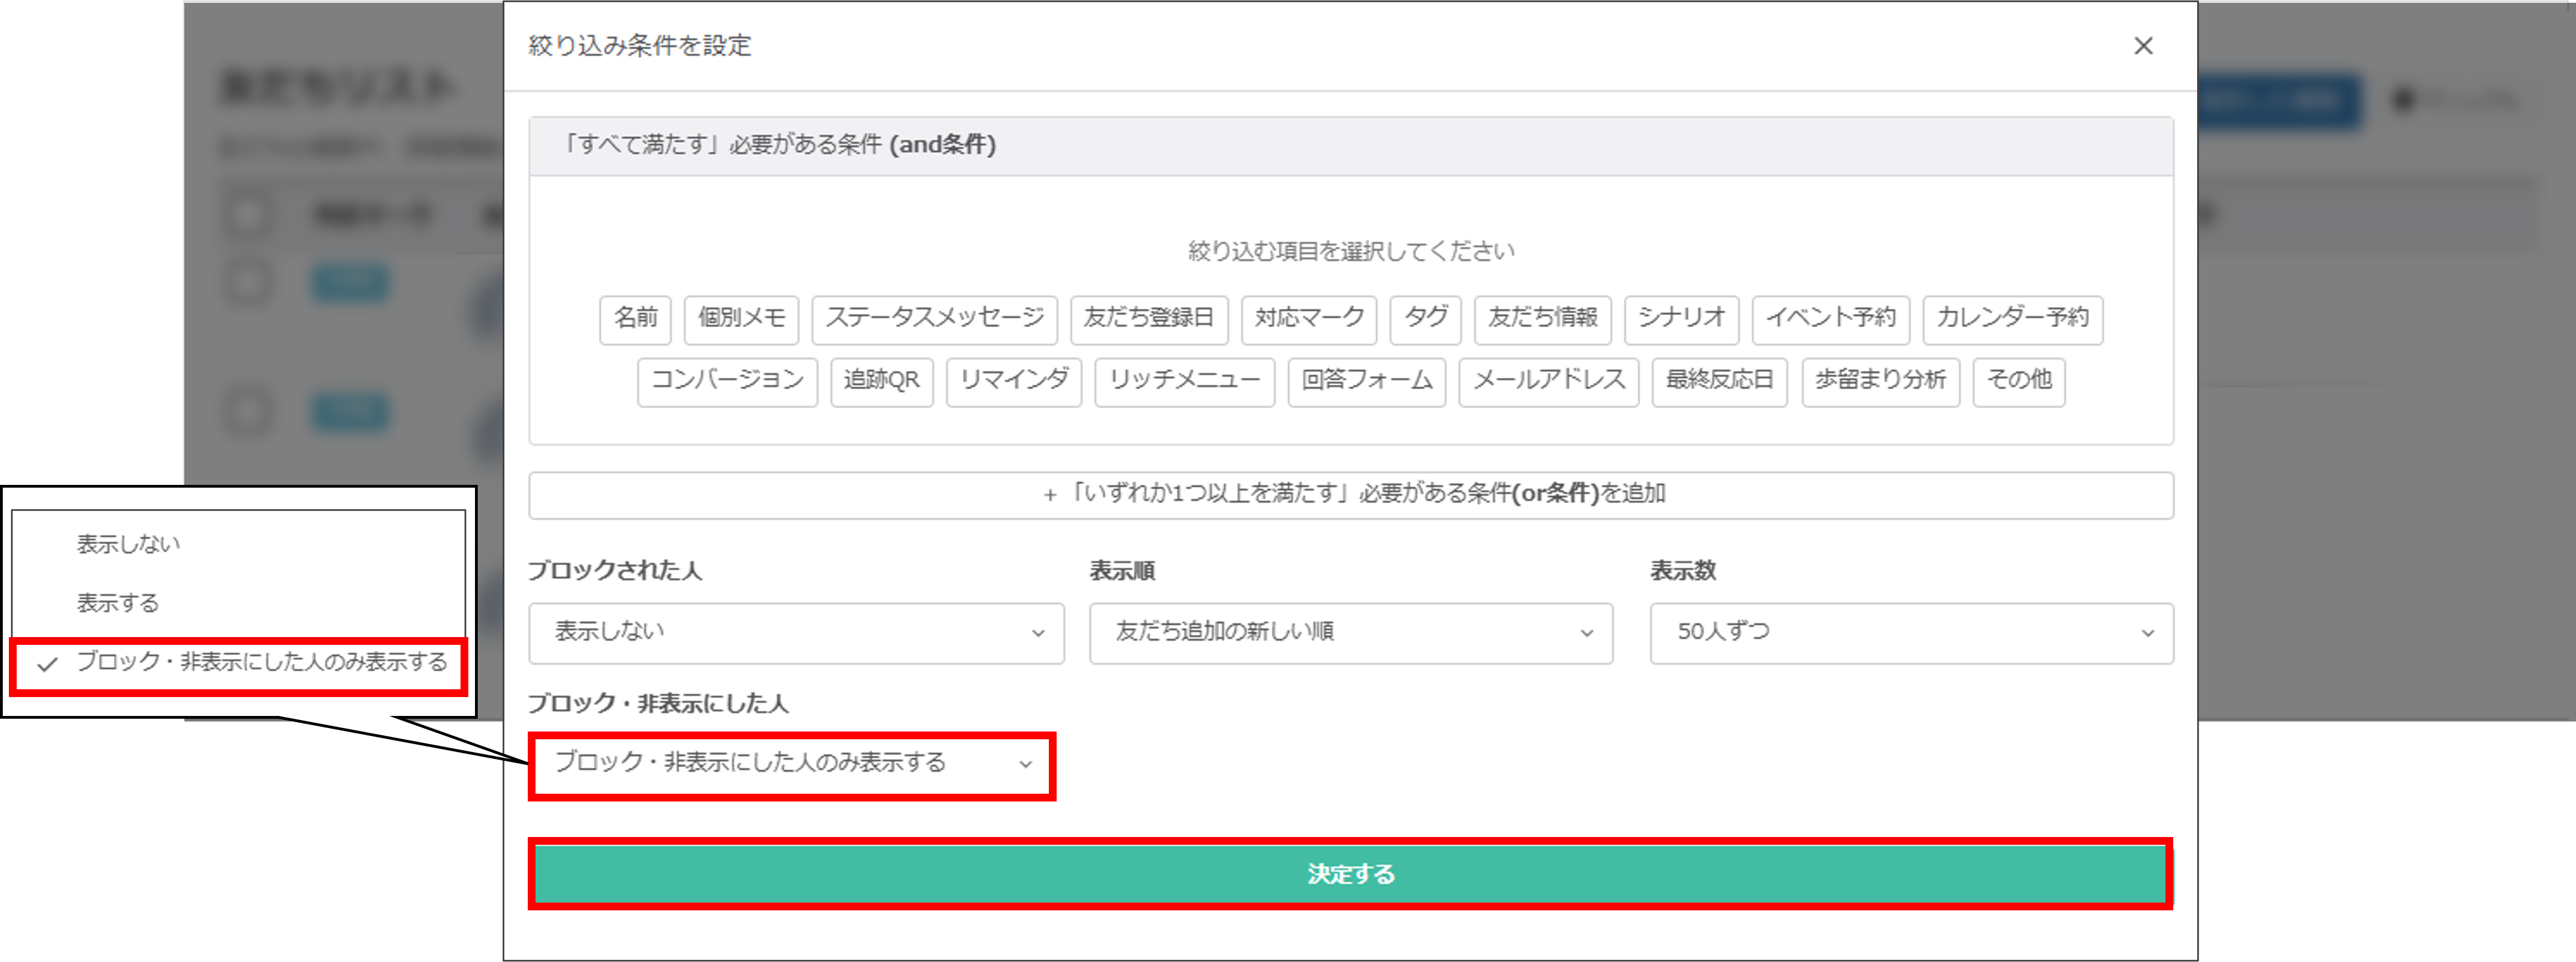Add an or条件 condition group
Viewport: 2576px width, 962px height.
pyautogui.click(x=1350, y=494)
